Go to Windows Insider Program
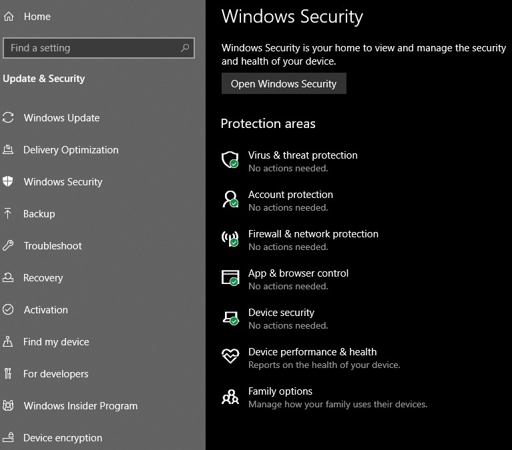Image resolution: width=512 pixels, height=450 pixels. (x=80, y=405)
